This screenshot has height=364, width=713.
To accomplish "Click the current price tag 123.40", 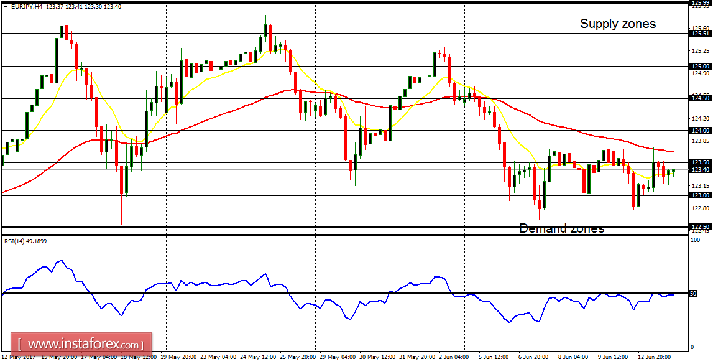I will pyautogui.click(x=701, y=170).
